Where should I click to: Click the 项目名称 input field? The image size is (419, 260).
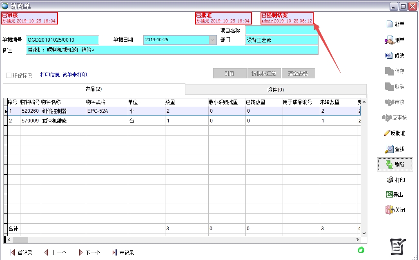281,30
